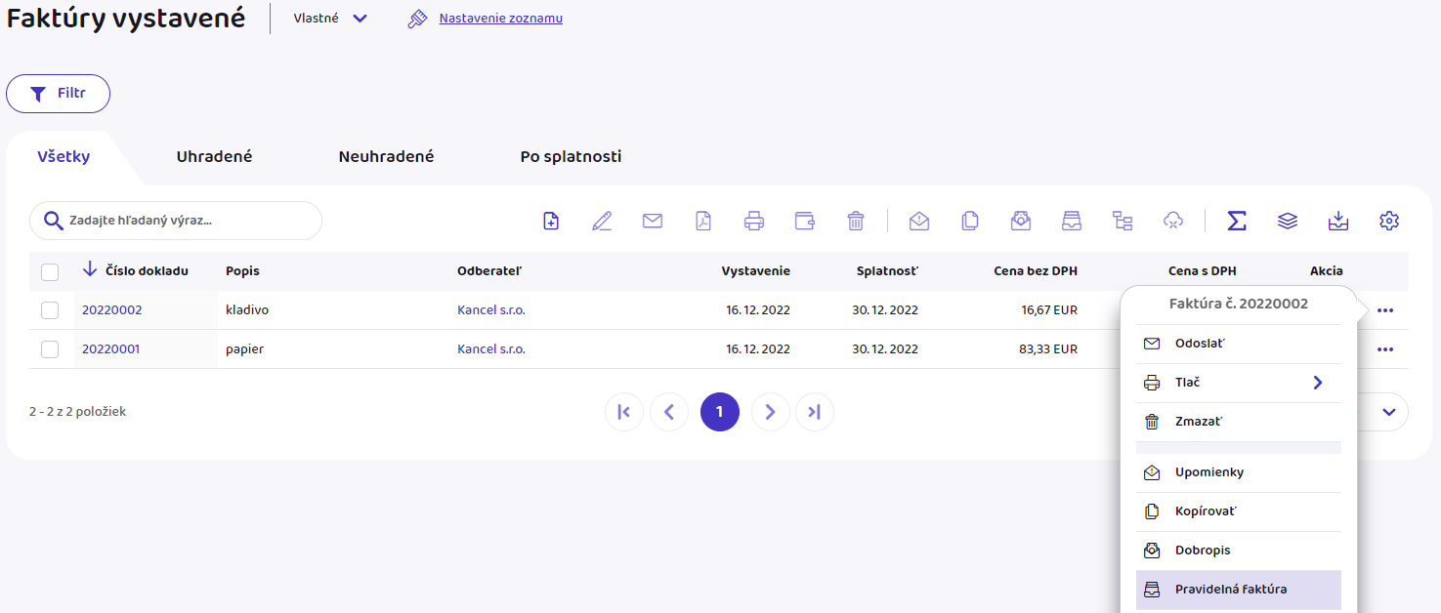Open actions menu for invoice 20220001
The image size is (1441, 613).
pos(1385,349)
